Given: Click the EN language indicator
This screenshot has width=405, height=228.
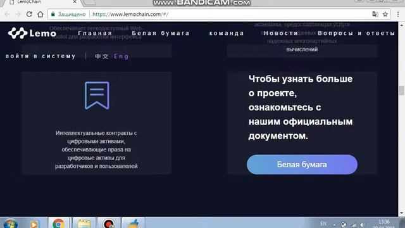Looking at the screenshot, I should 323,224.
